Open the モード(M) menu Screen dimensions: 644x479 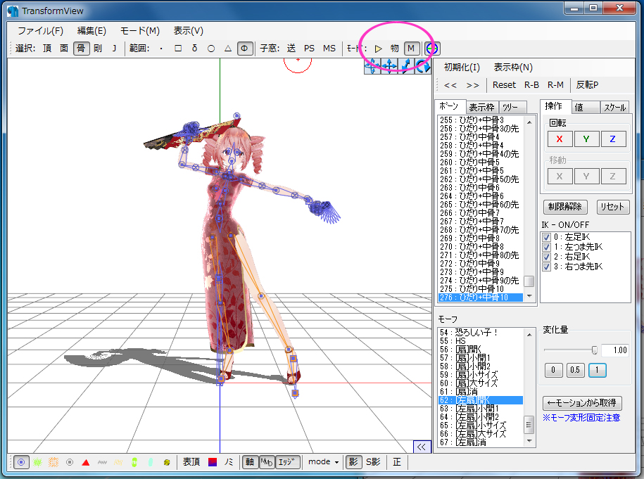(139, 31)
